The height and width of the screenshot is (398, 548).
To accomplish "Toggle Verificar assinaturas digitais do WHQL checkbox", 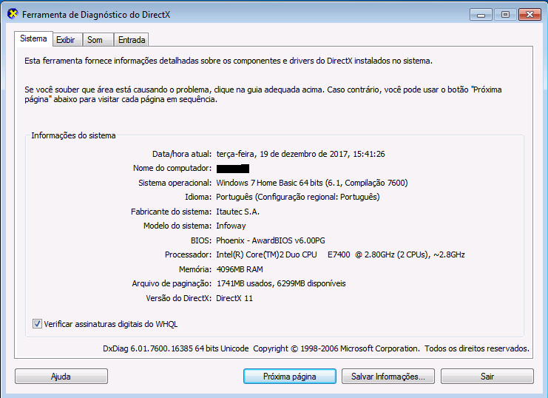I will (x=37, y=324).
